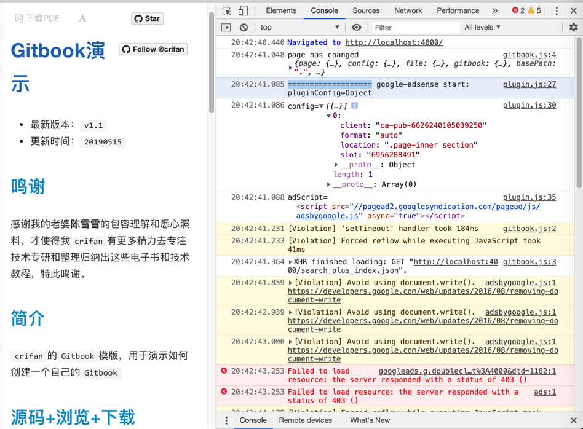583x429 pixels.
Task: Open plugin.js:30 source link
Action: pos(529,105)
